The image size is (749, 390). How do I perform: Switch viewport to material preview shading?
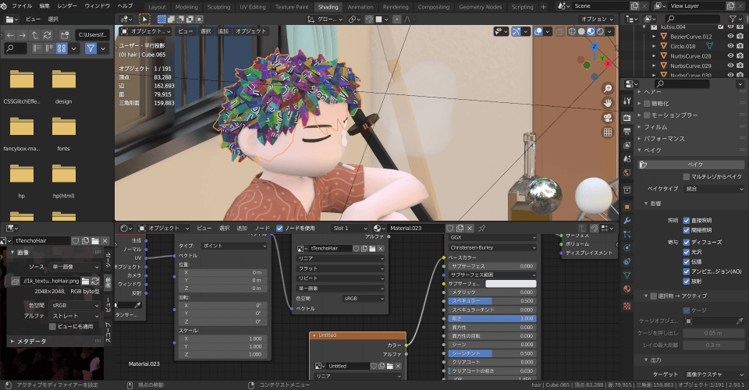tap(591, 31)
